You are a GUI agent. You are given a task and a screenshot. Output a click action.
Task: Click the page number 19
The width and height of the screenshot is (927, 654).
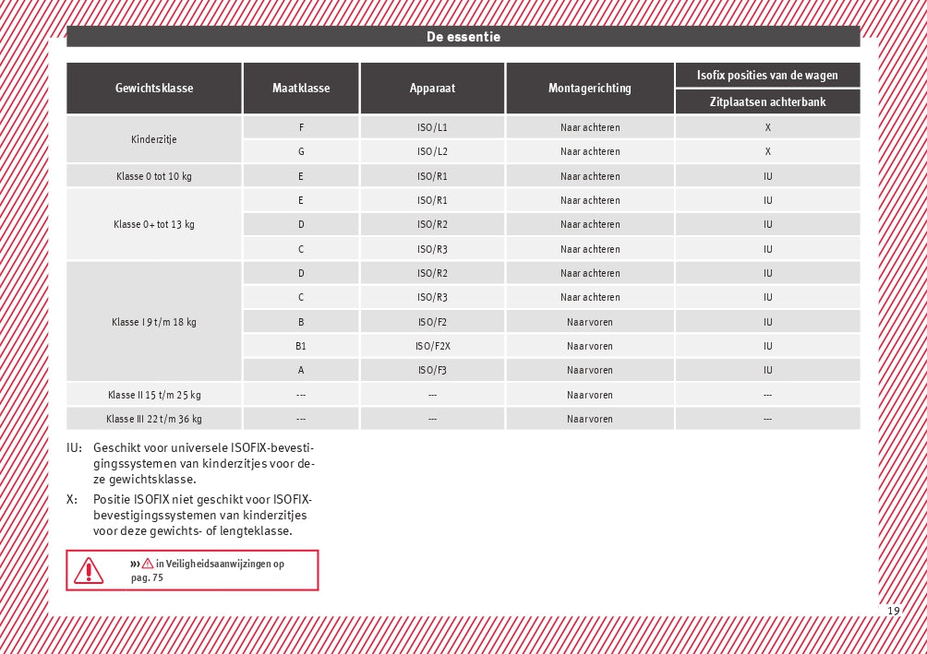(x=893, y=611)
